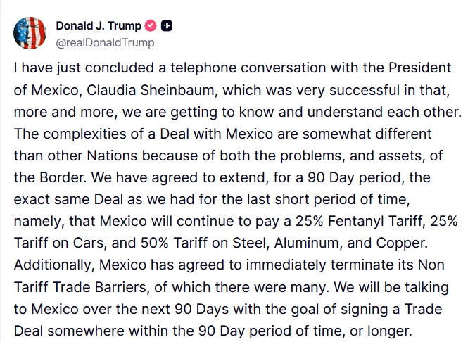Click the black plus badge icon
The width and height of the screenshot is (475, 342).
[x=166, y=26]
